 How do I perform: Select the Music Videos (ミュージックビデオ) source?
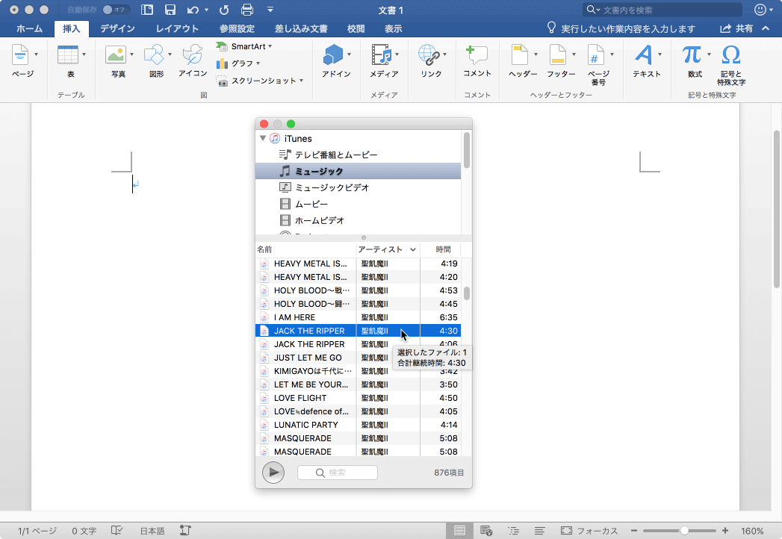tap(358, 187)
